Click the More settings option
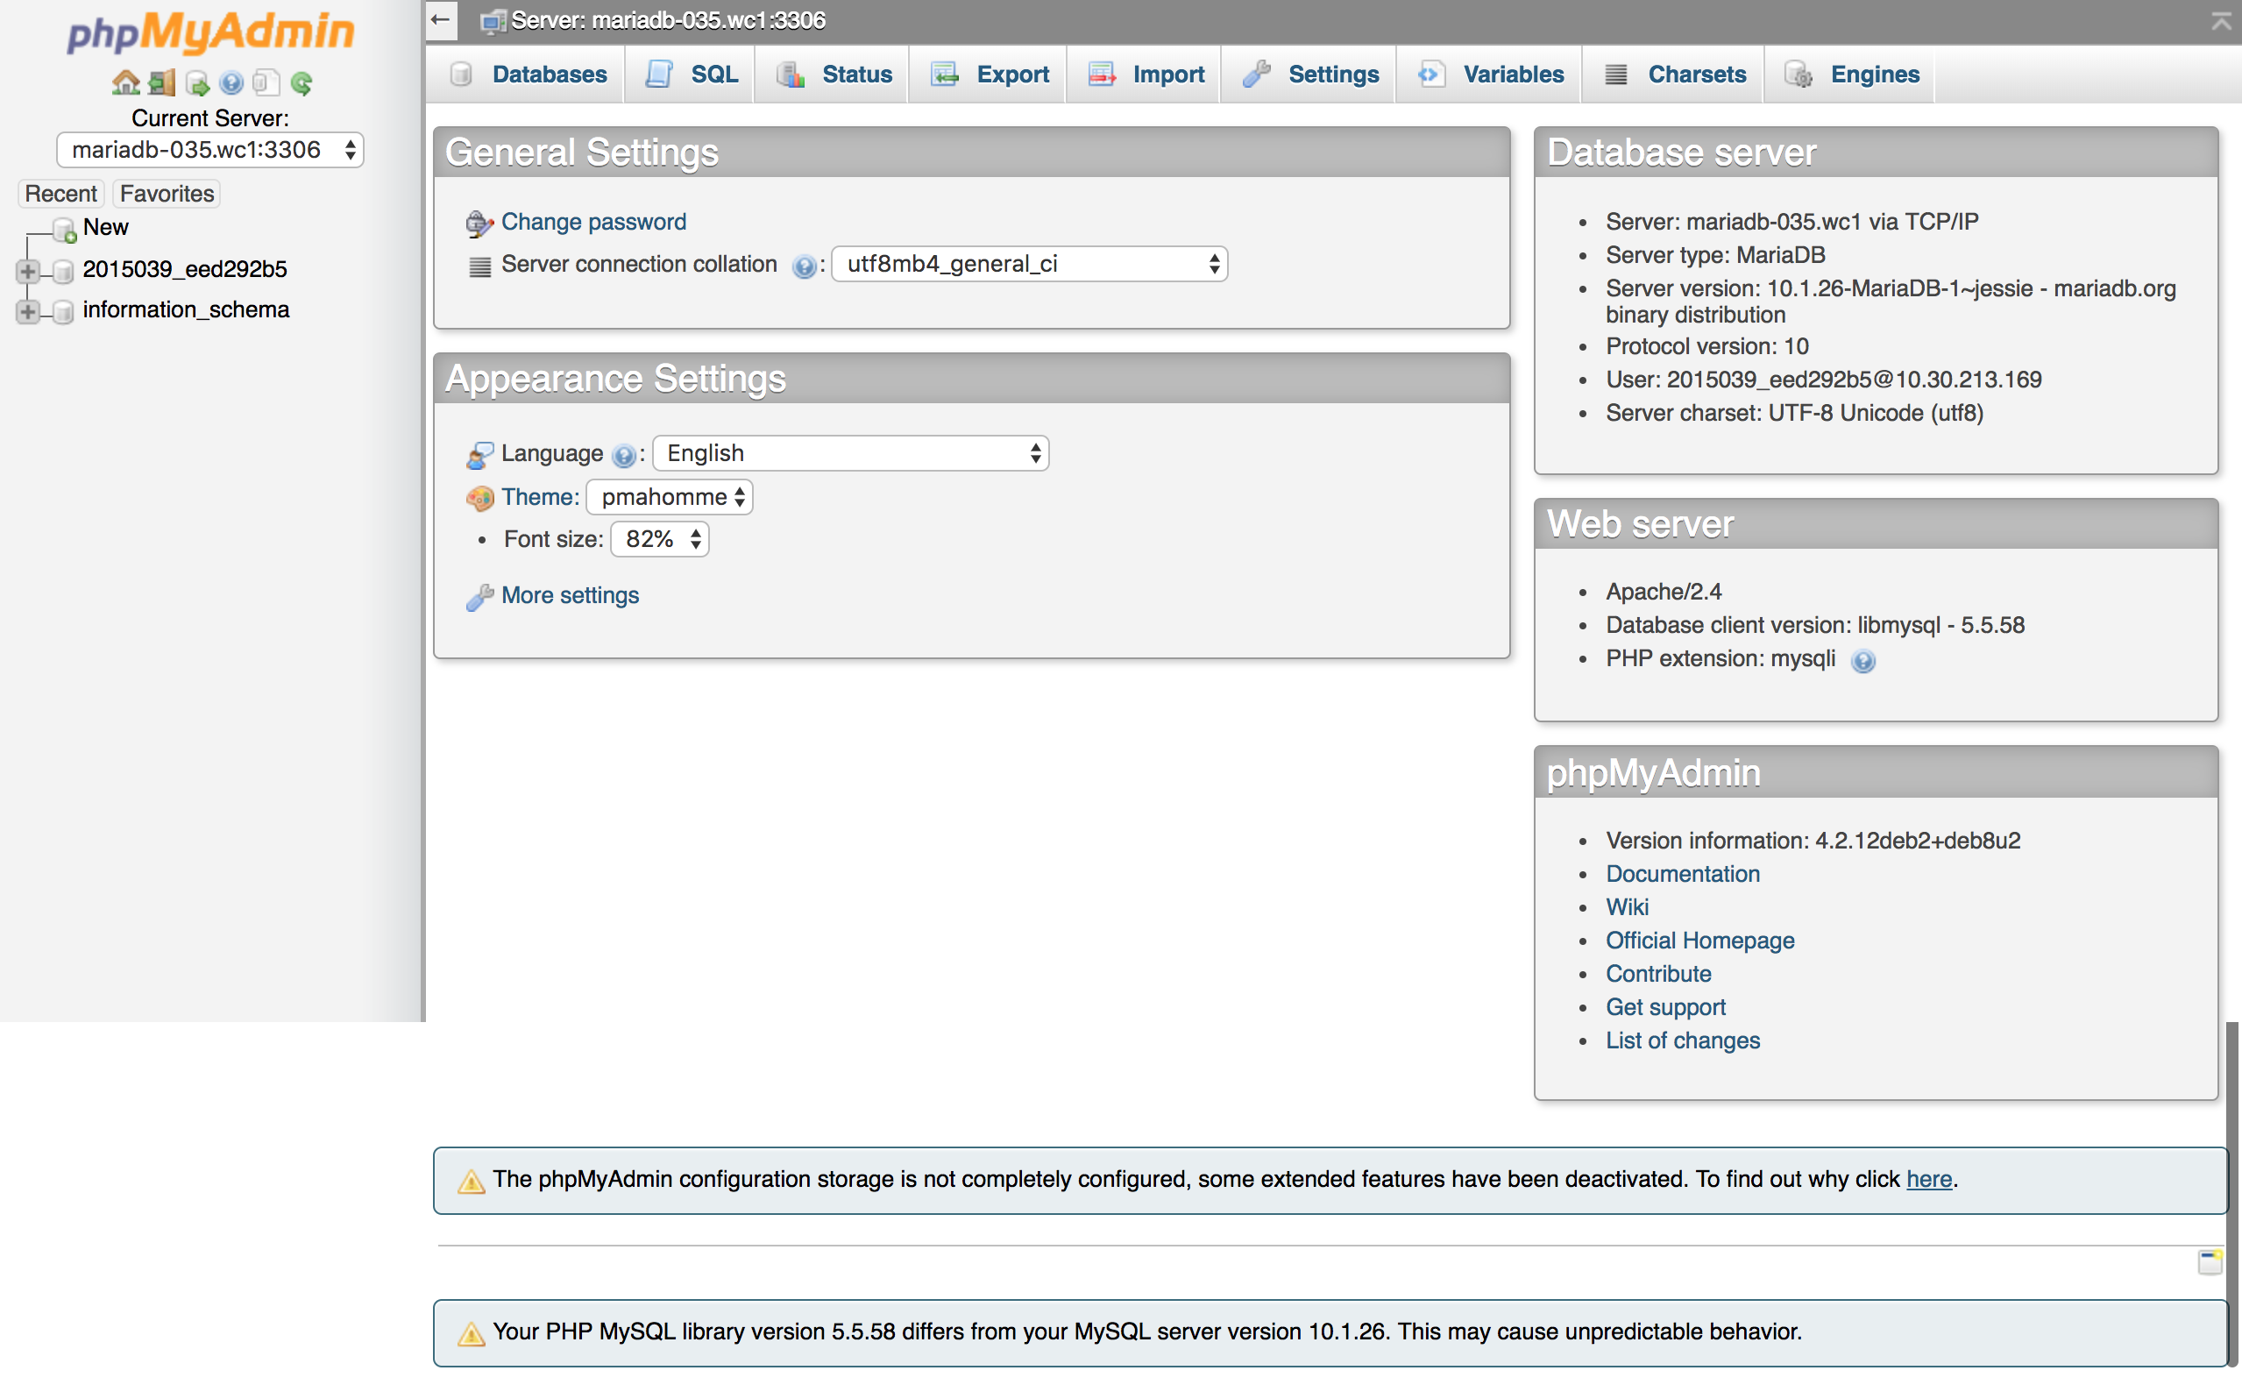The width and height of the screenshot is (2242, 1399). tap(571, 596)
